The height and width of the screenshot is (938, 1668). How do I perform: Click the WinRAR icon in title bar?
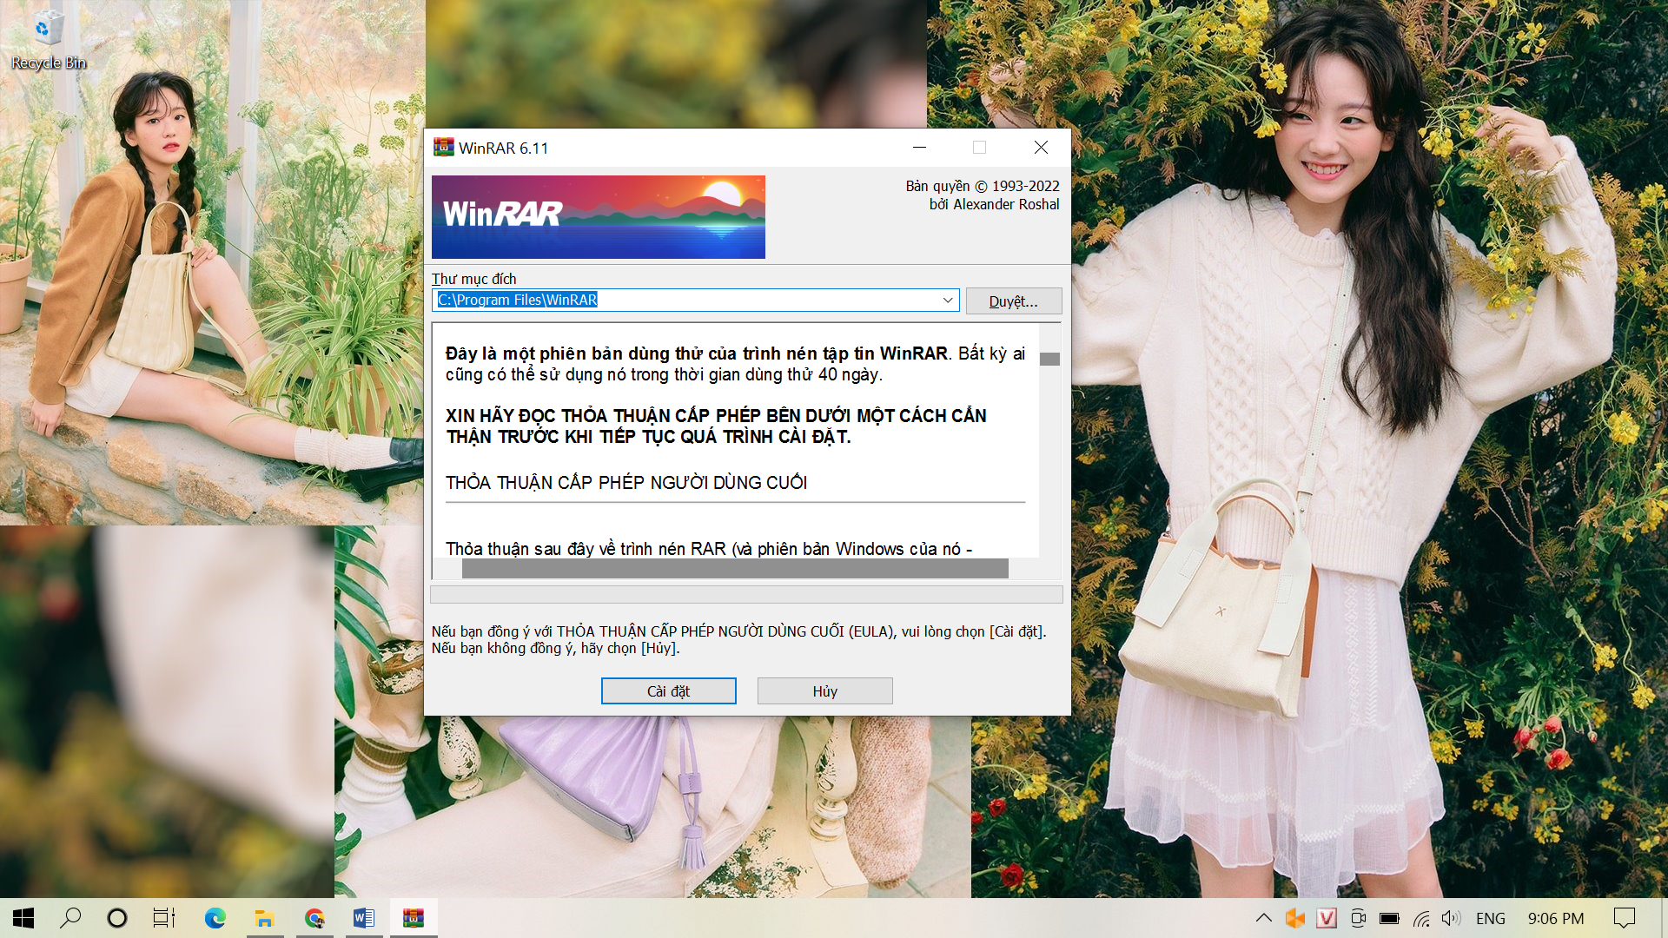click(444, 148)
